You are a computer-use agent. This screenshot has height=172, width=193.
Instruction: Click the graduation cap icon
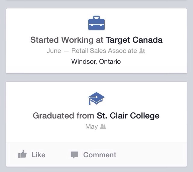pyautogui.click(x=96, y=99)
